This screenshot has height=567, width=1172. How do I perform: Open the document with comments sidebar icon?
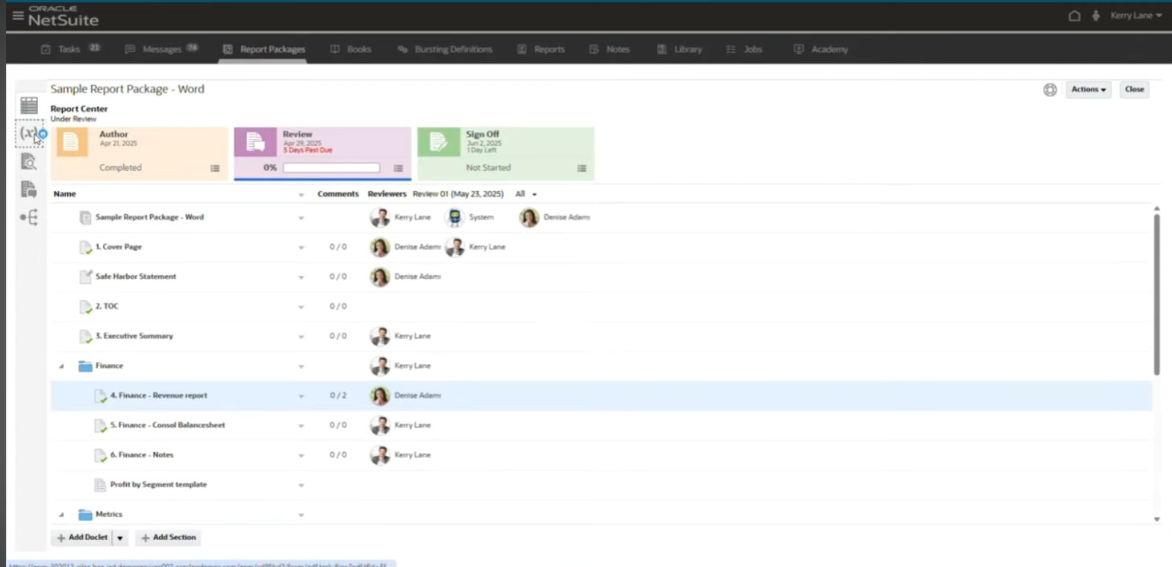pyautogui.click(x=29, y=189)
